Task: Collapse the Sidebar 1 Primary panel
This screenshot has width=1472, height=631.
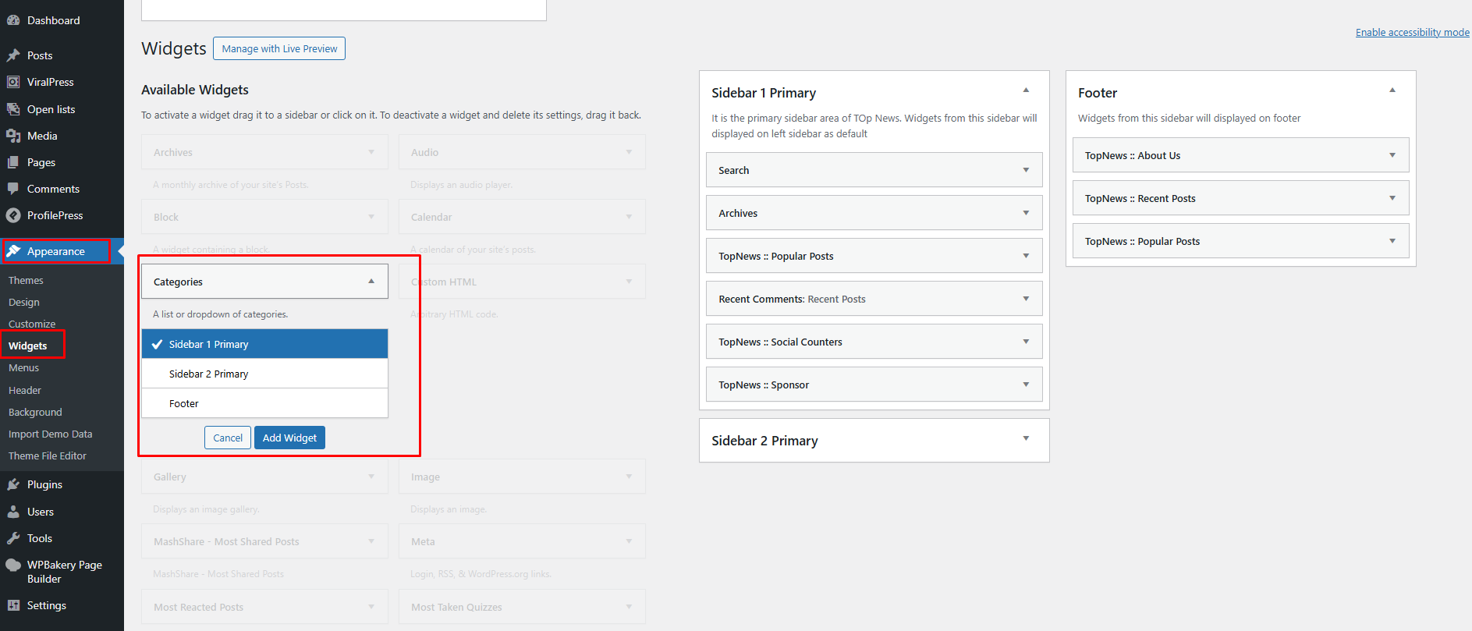Action: coord(1026,90)
